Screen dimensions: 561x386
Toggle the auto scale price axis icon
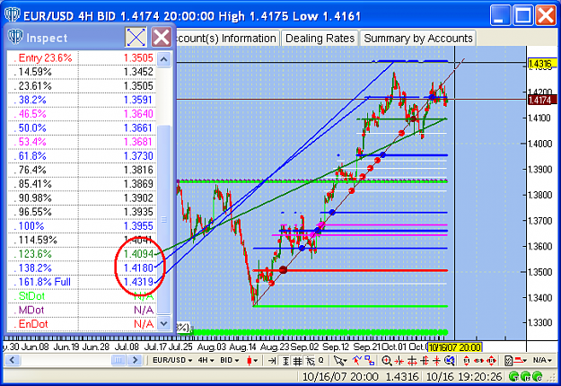tap(285, 361)
